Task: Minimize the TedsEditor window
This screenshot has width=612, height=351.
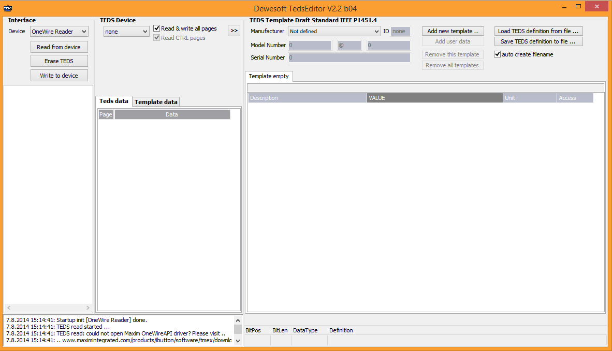Action: click(564, 7)
